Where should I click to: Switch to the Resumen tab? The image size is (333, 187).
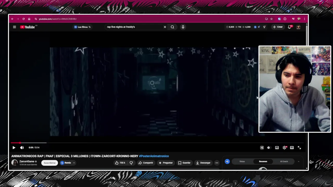(x=263, y=162)
